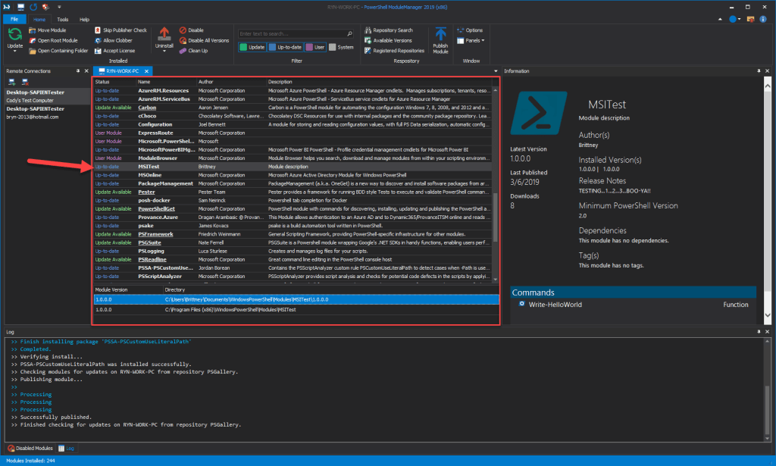Image resolution: width=776 pixels, height=466 pixels.
Task: Open the PSGSuite module link
Action: (149, 242)
